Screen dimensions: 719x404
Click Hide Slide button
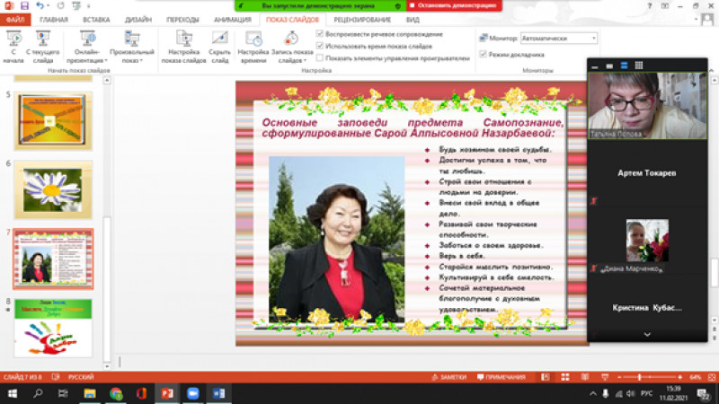click(x=219, y=47)
